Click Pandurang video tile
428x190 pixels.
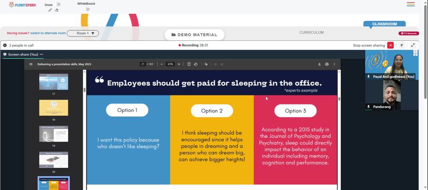click(392, 95)
